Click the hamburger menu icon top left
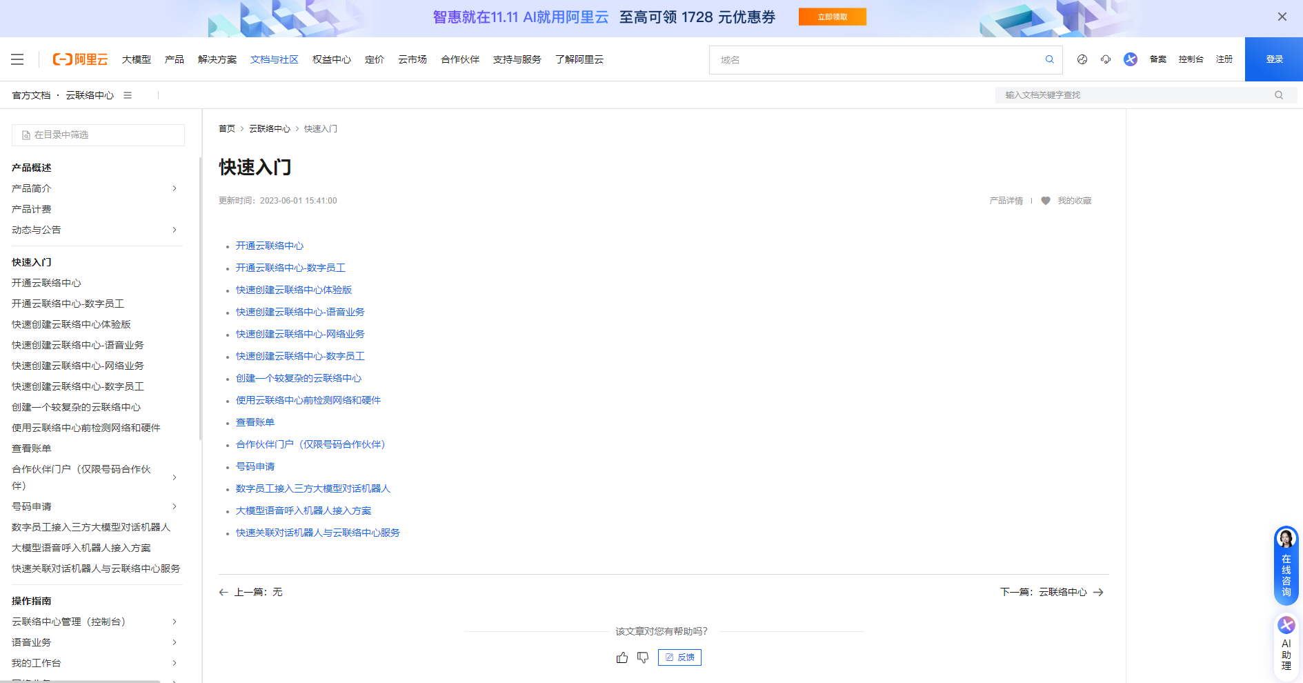Image resolution: width=1303 pixels, height=683 pixels. [17, 59]
